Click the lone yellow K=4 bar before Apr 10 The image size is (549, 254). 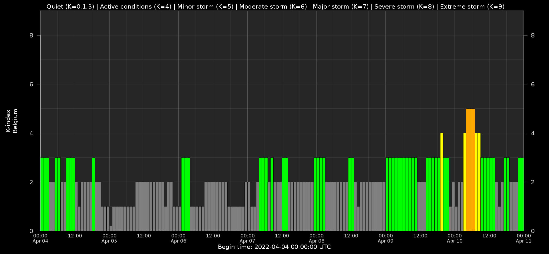click(442, 182)
